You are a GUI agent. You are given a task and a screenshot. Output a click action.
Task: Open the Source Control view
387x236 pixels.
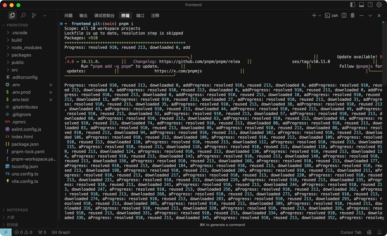click(34, 16)
